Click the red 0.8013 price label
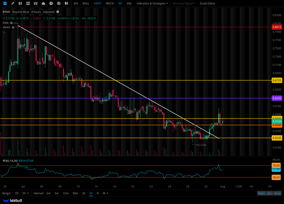284x204 pixels. coord(277,27)
